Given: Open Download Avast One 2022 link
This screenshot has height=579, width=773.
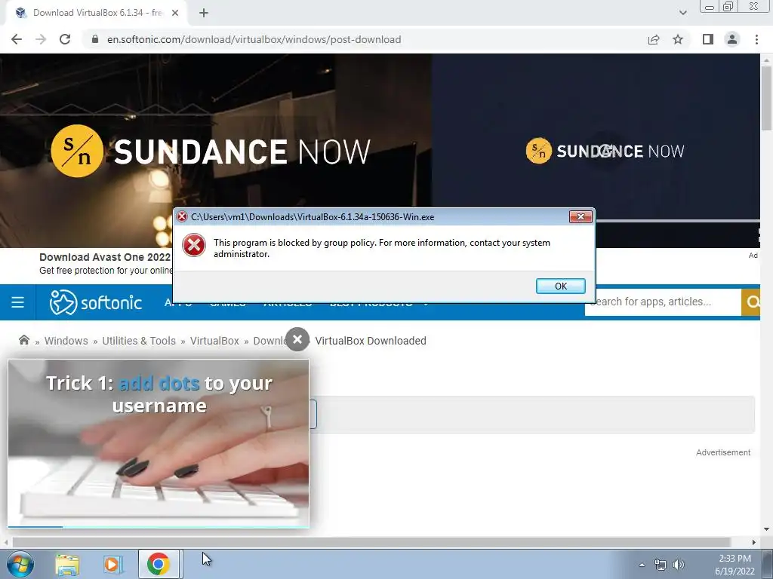Looking at the screenshot, I should tap(104, 257).
